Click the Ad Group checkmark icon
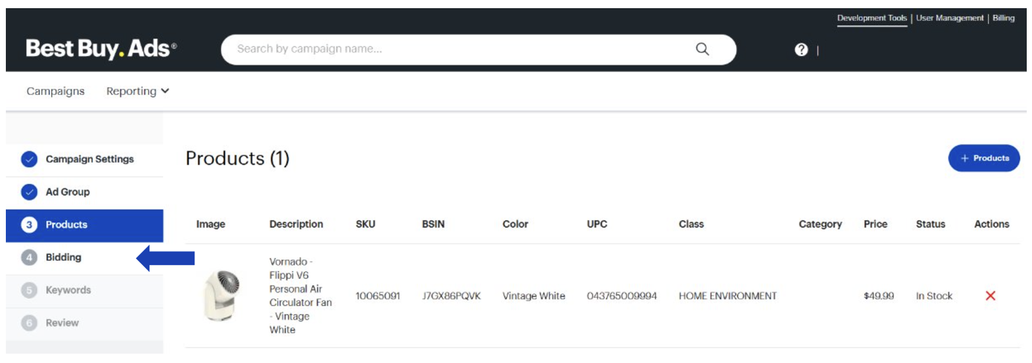The width and height of the screenshot is (1032, 363). pos(29,192)
